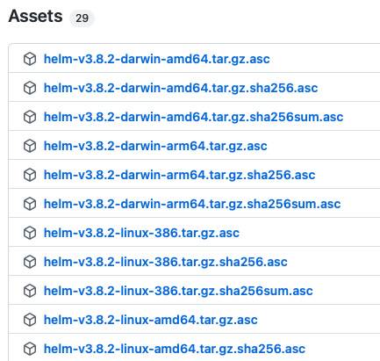This screenshot has height=361, width=380.
Task: Open helm-v3.8.2-linux-386.tar.gz.sha256.asc link
Action: point(166,262)
